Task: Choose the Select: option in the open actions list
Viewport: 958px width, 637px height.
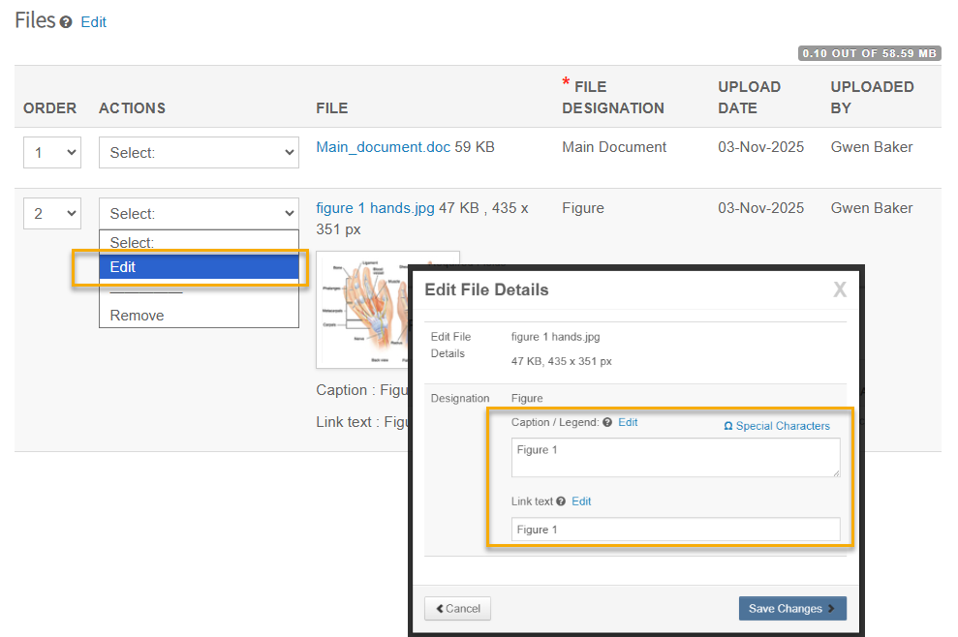Action: (199, 242)
